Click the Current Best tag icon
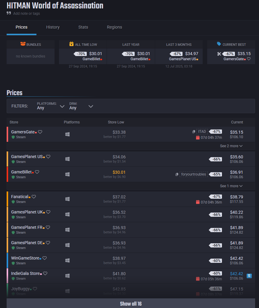 tap(219, 44)
